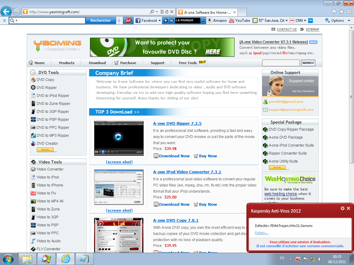Image resolution: width=354 pixels, height=265 pixels.
Task: Open Amazon toolbar shortcut
Action: coord(217,21)
